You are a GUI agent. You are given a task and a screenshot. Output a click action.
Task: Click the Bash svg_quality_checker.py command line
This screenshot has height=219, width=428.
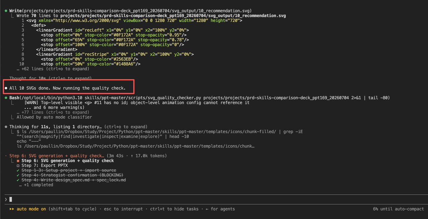click(199, 98)
